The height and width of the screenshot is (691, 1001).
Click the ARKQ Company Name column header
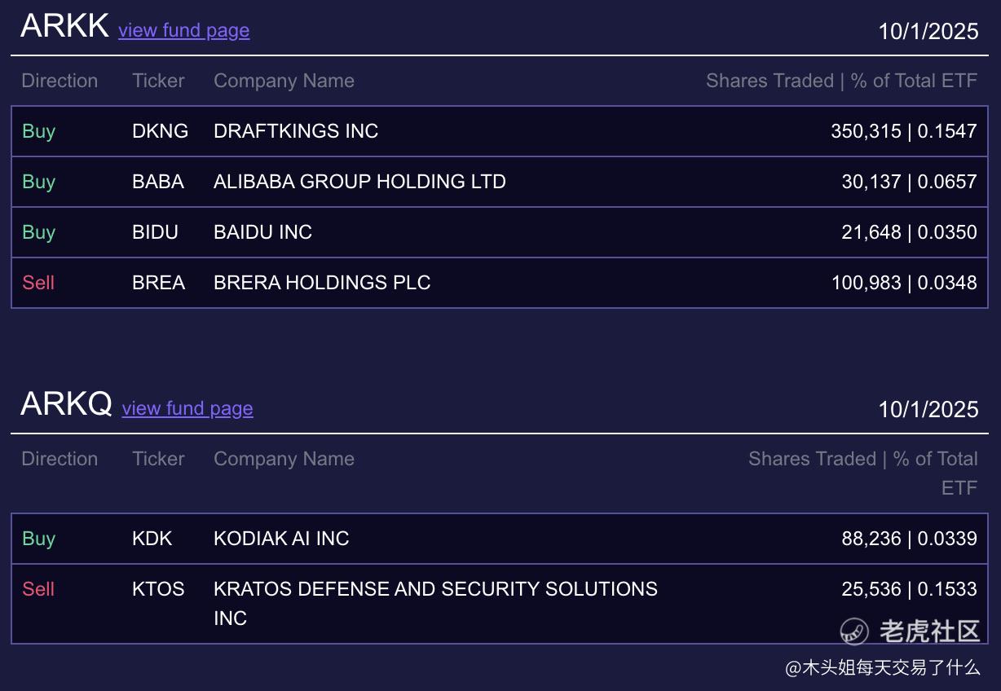[284, 459]
